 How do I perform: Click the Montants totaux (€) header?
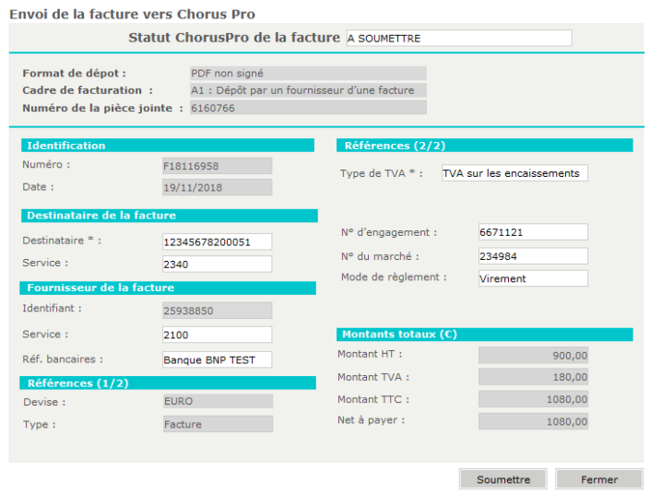[485, 335]
